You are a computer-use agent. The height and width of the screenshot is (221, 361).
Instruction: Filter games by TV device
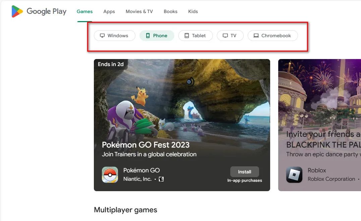(x=230, y=36)
